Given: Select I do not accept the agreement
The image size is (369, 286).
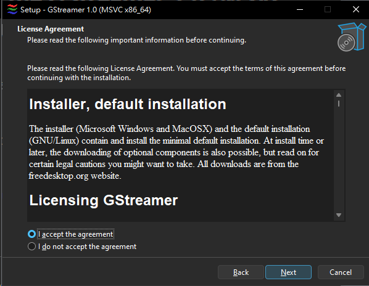Looking at the screenshot, I should [31, 247].
